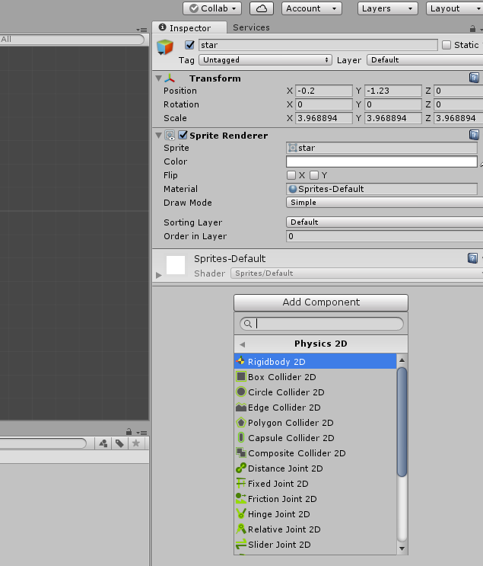Toggle the Inspector lock icon

tap(472, 28)
